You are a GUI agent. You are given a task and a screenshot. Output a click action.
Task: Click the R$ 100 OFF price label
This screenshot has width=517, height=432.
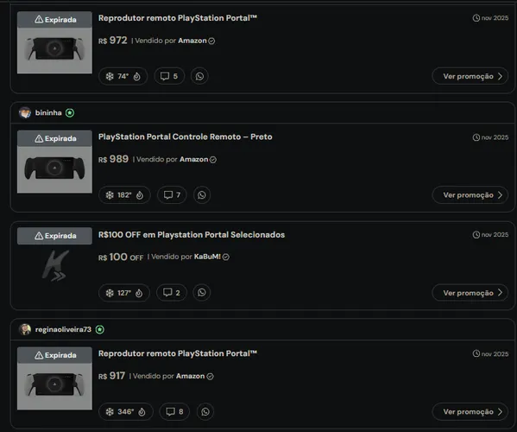(x=121, y=257)
